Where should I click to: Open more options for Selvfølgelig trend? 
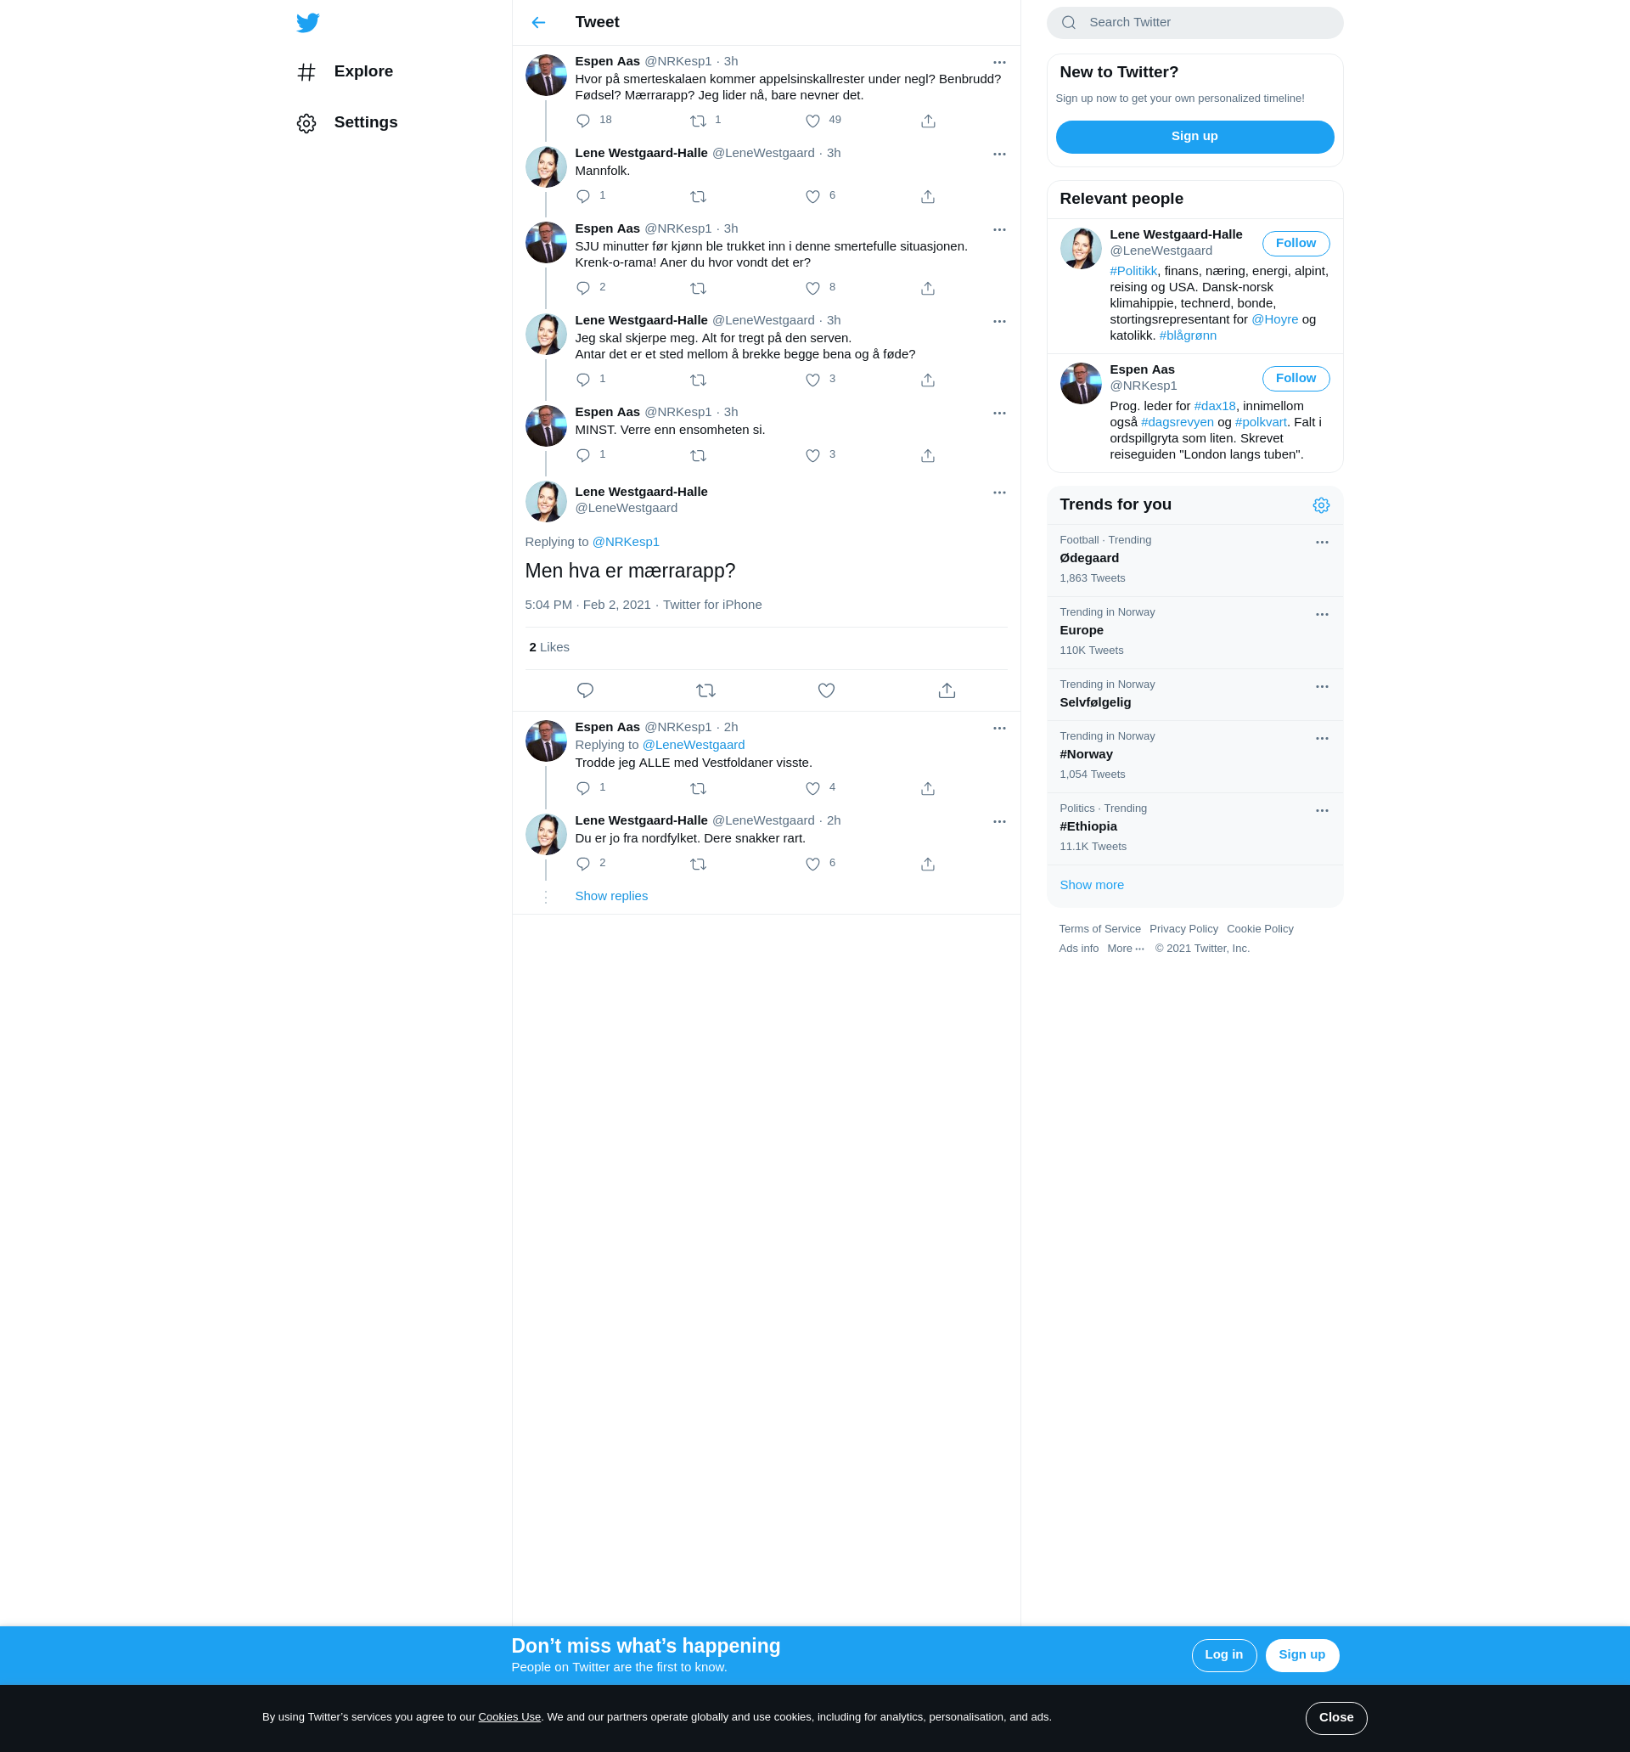pyautogui.click(x=1322, y=686)
